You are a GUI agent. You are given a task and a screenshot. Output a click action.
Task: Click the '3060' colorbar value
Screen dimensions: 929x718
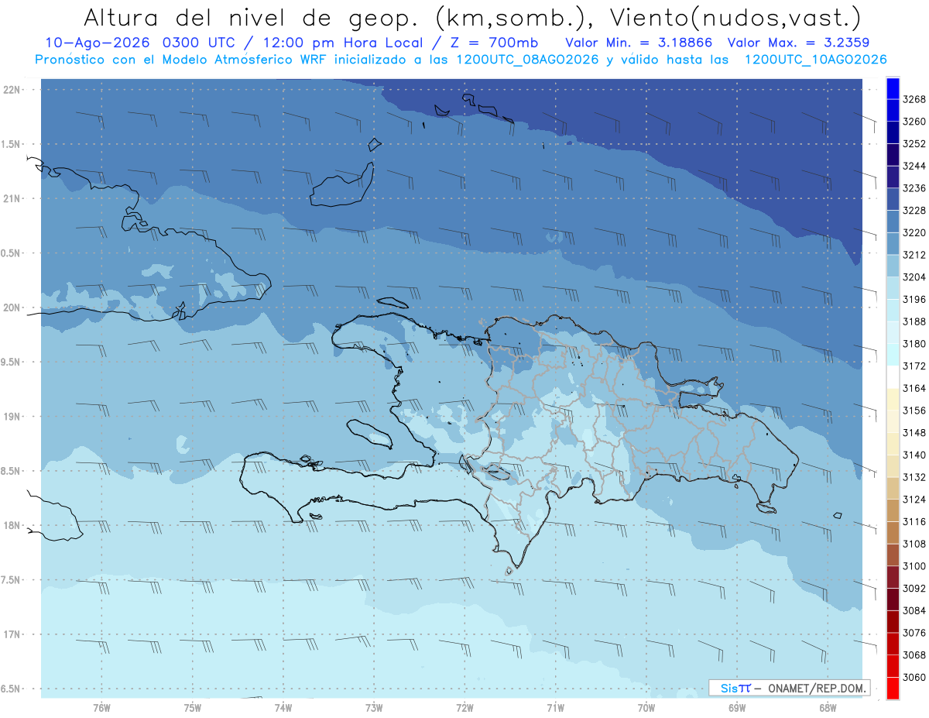pyautogui.click(x=914, y=677)
